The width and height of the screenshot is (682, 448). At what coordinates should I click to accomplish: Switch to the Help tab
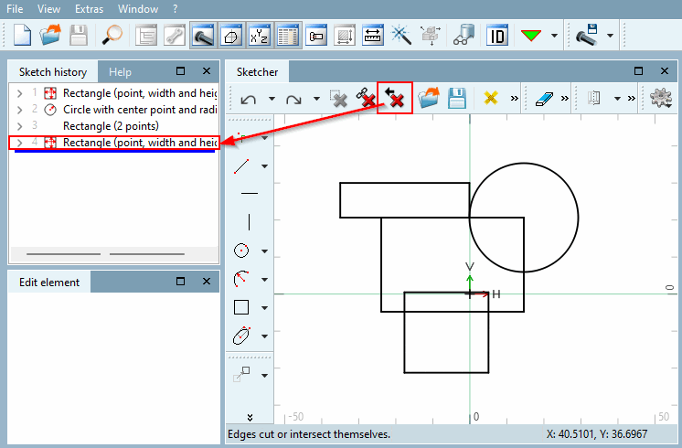[120, 71]
